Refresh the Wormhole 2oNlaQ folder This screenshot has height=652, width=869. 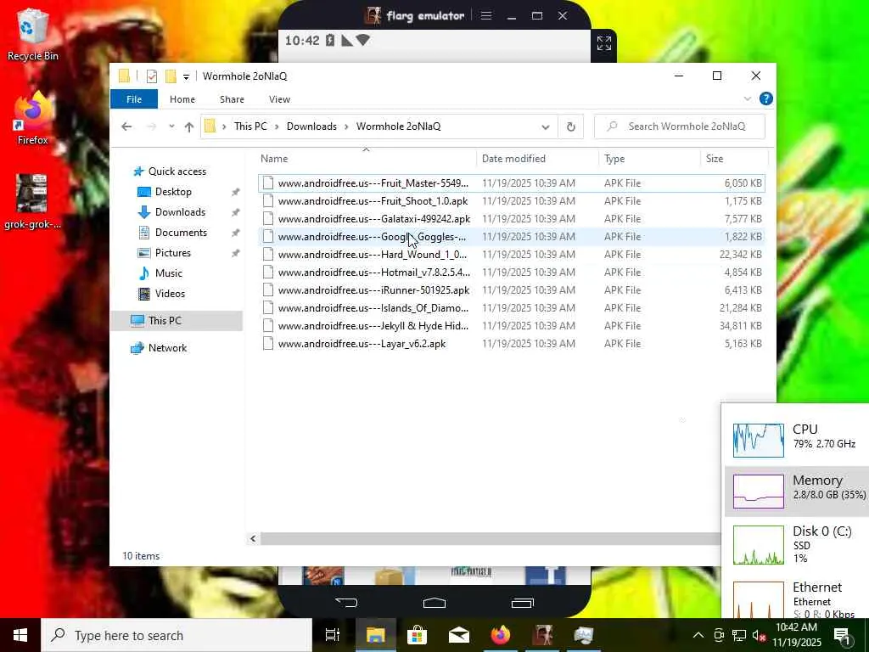tap(570, 127)
